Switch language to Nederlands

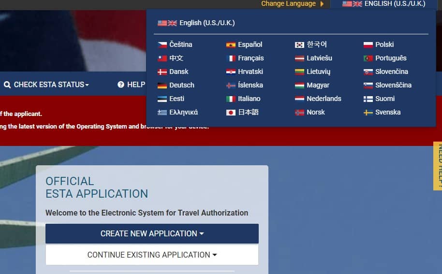(318, 99)
